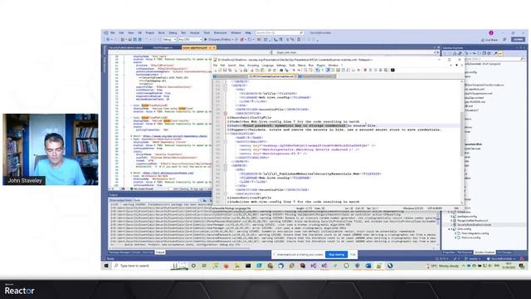Switch to SecurityRulesEnabled.ruleset editor tab
The width and height of the screenshot is (531, 299).
pos(126,48)
